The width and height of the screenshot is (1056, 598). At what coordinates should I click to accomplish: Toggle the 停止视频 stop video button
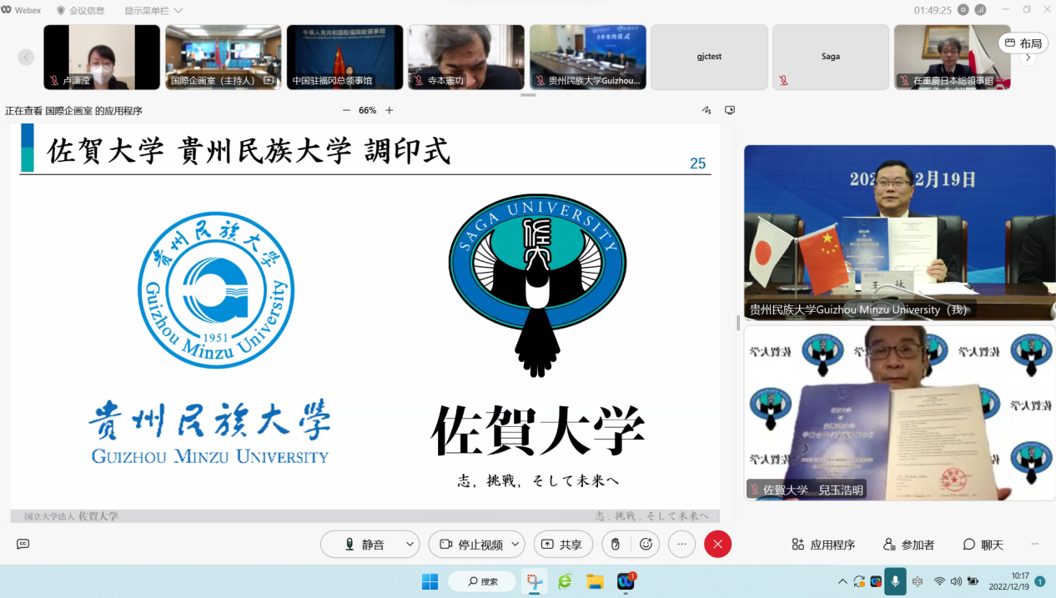470,545
